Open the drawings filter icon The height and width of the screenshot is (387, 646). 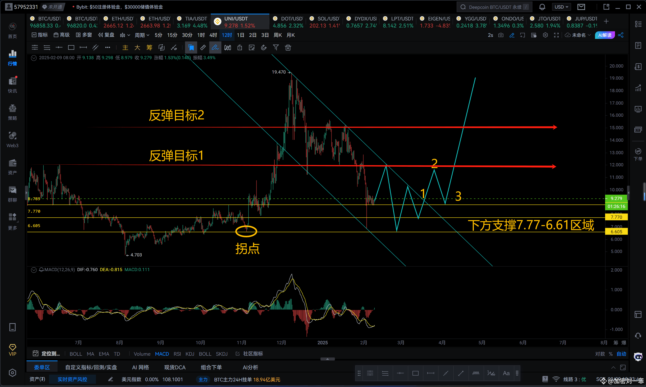pyautogui.click(x=276, y=47)
